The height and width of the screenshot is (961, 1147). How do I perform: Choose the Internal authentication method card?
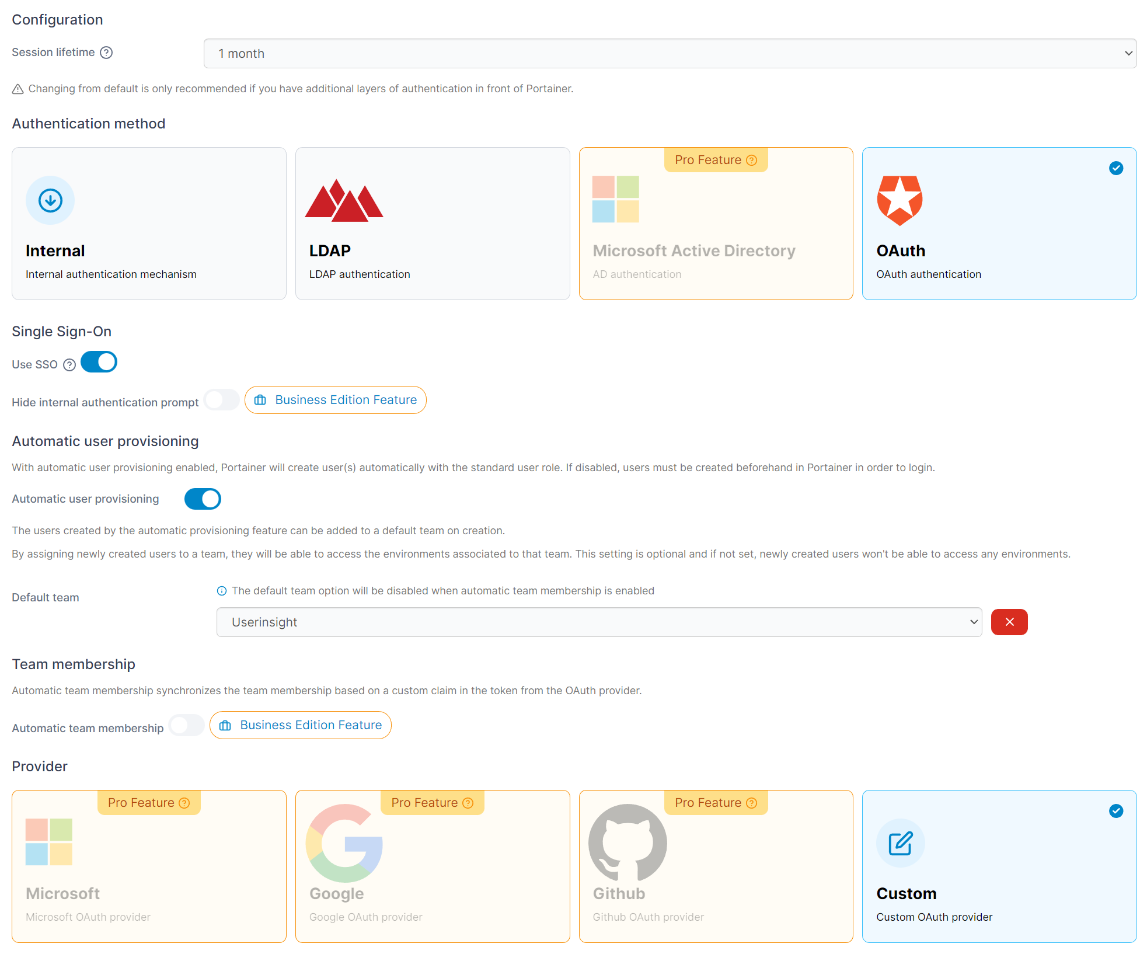tap(149, 224)
